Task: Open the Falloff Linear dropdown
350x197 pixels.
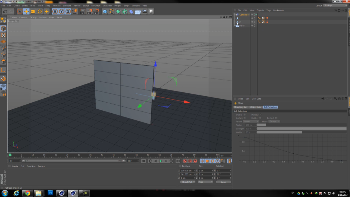Action: pos(251,121)
